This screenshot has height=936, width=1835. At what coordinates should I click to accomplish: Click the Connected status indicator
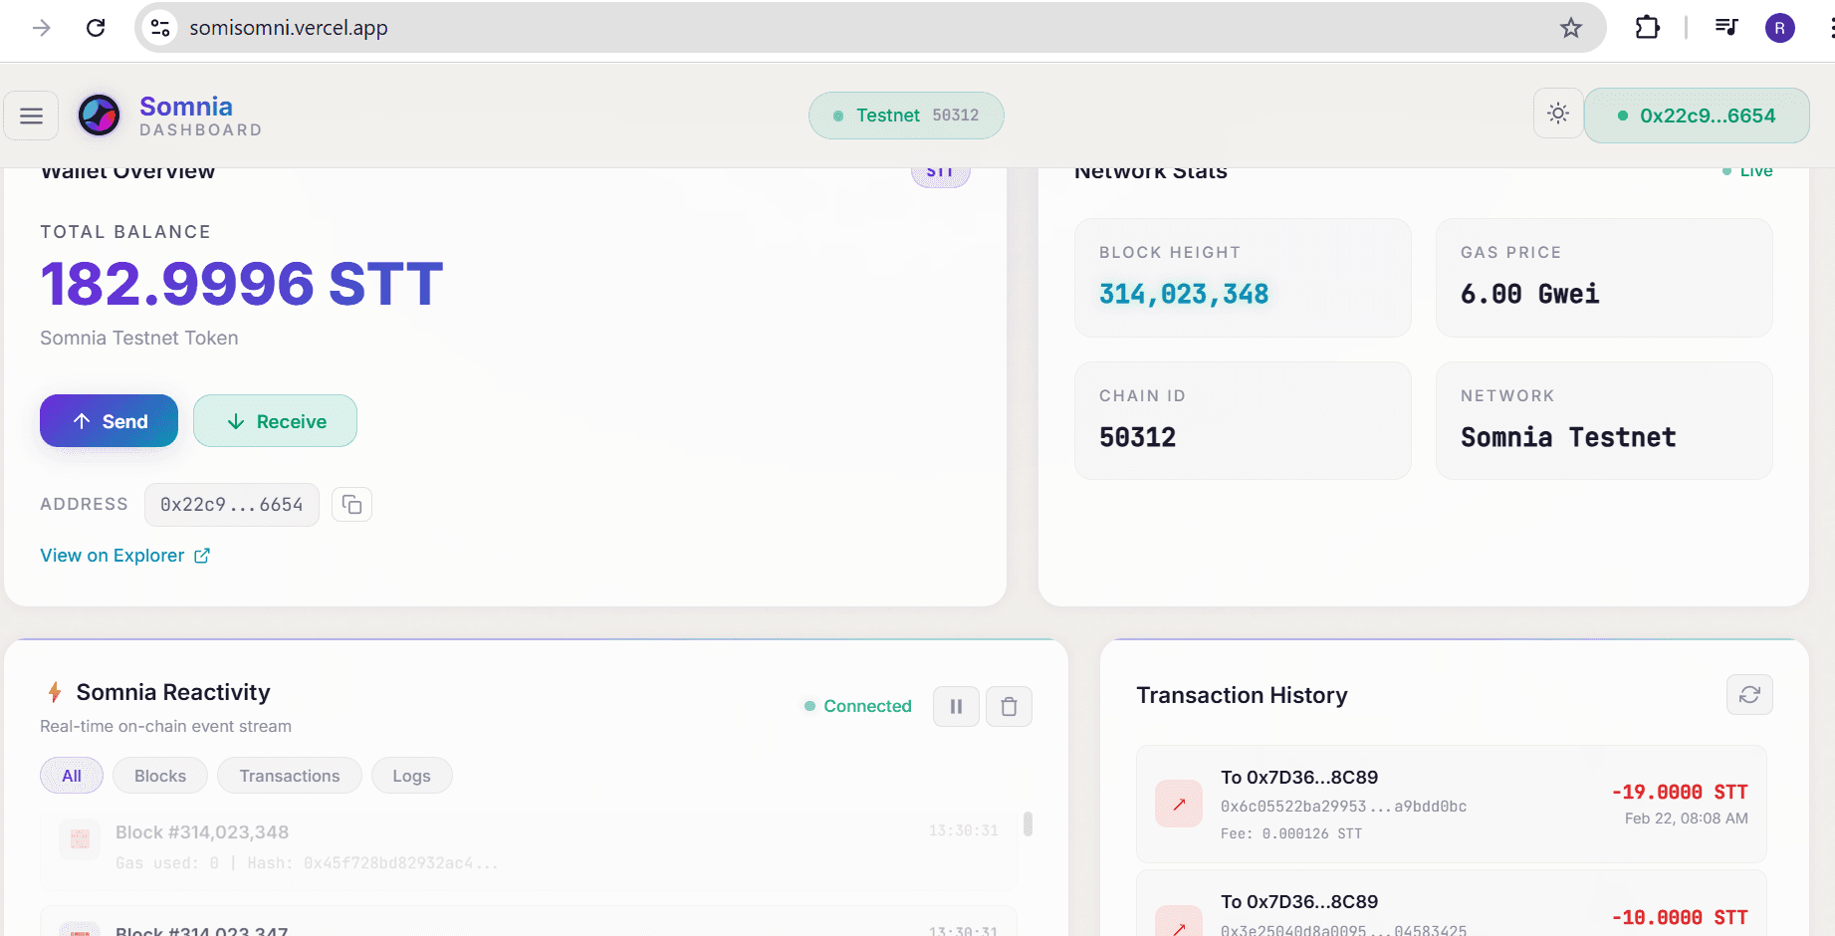coord(857,706)
